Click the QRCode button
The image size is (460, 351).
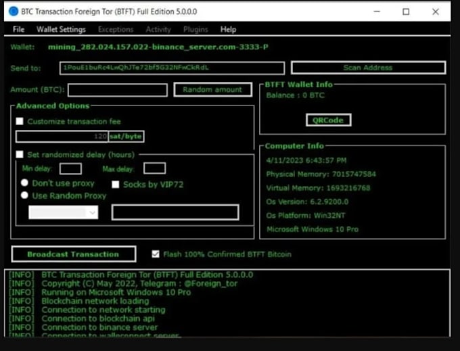point(328,120)
